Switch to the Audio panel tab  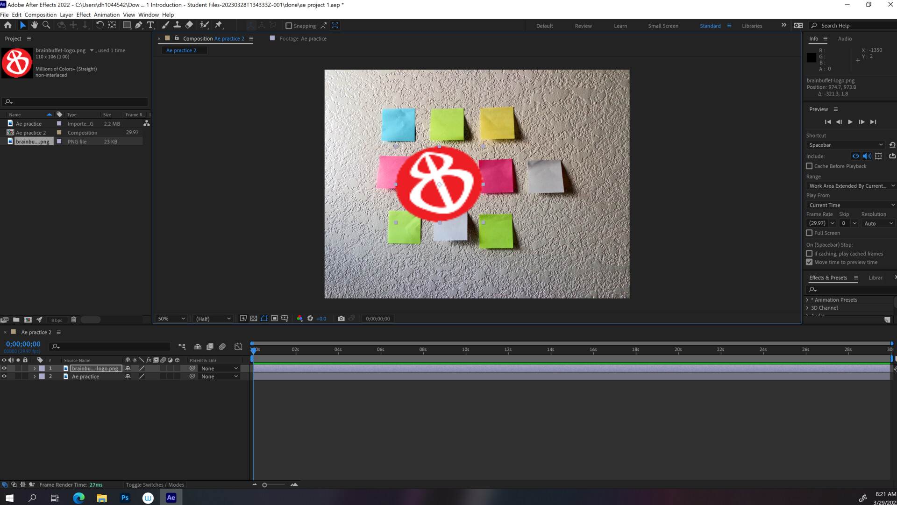(x=844, y=39)
